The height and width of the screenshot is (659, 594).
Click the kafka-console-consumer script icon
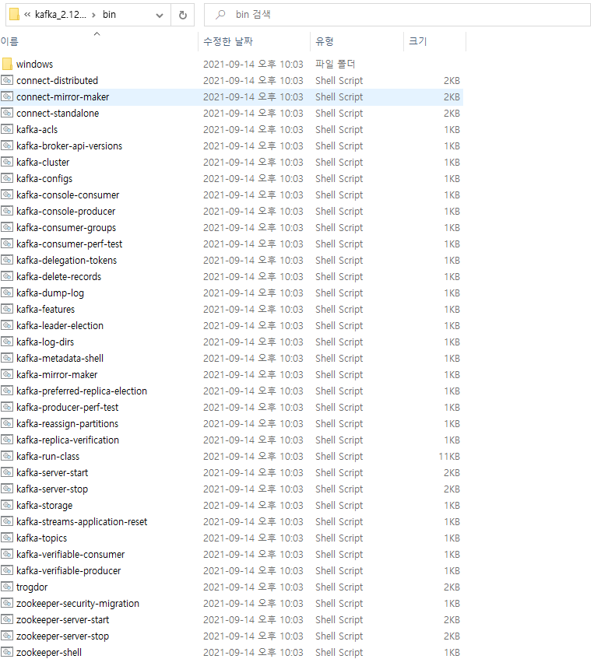pos(7,195)
